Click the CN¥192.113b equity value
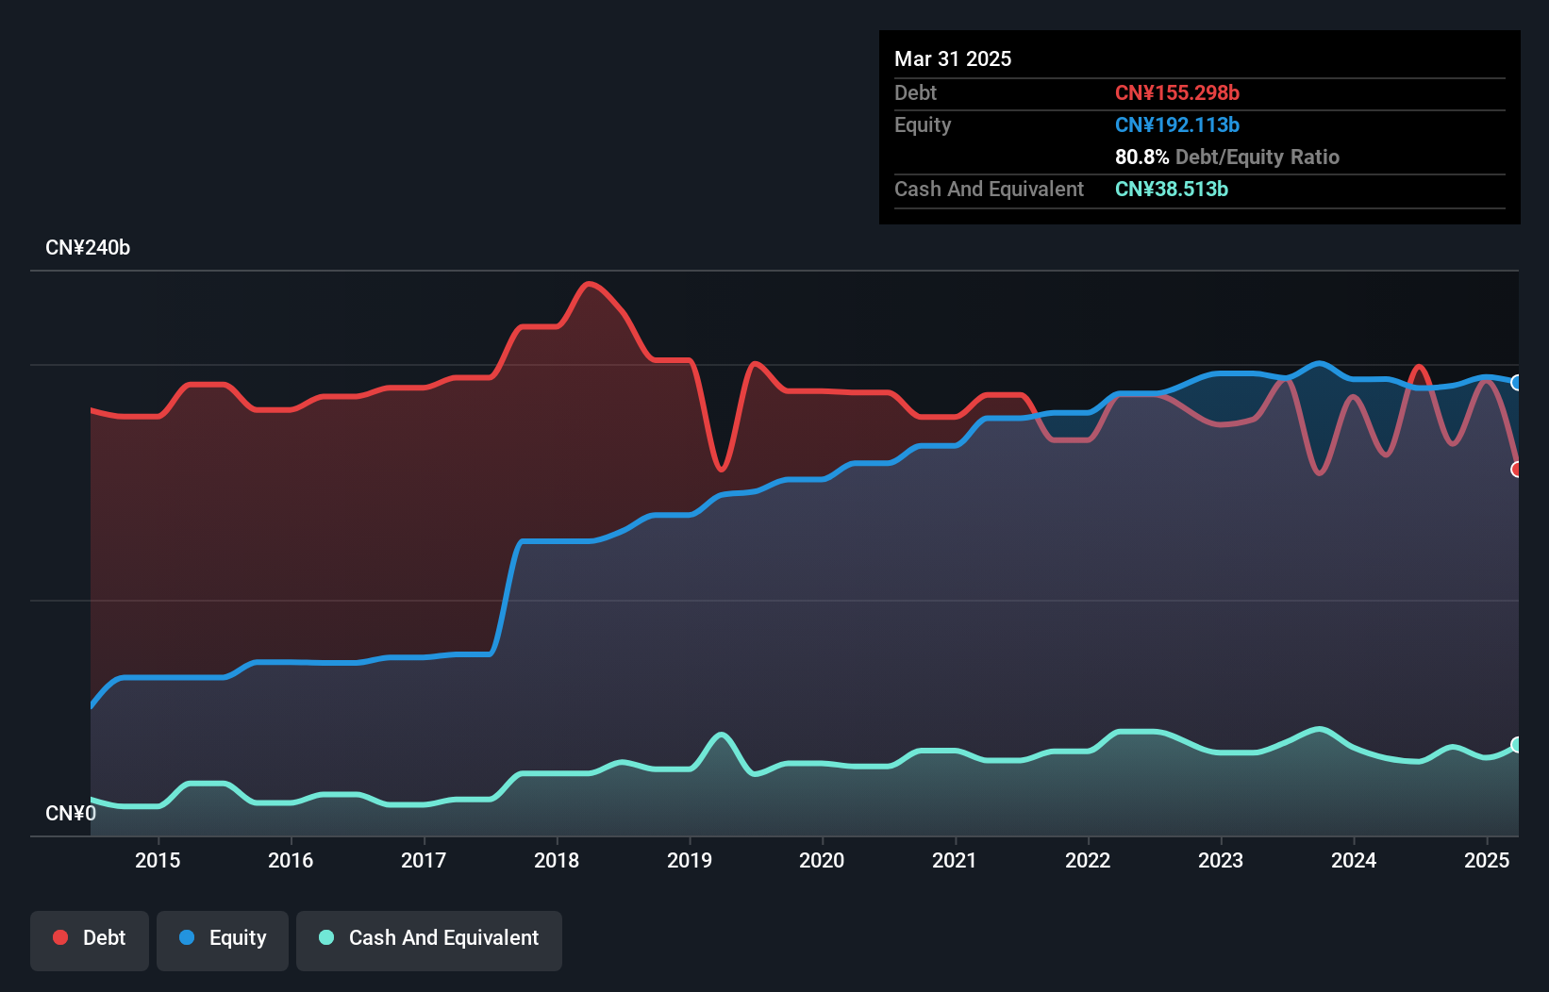1549x992 pixels. pos(1177,124)
